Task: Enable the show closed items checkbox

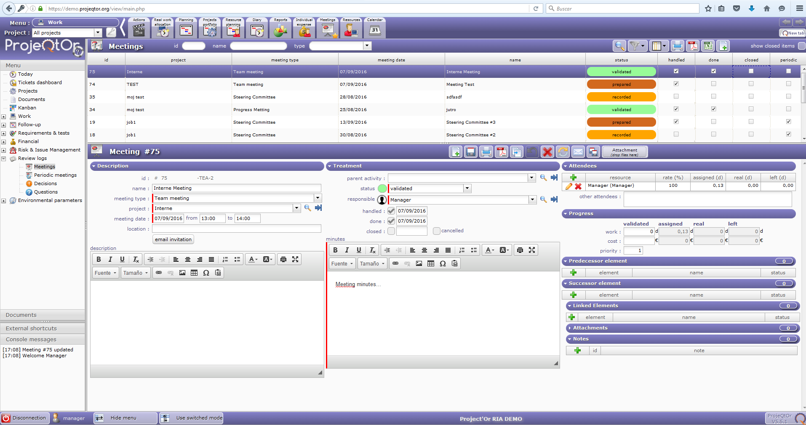Action: point(801,46)
